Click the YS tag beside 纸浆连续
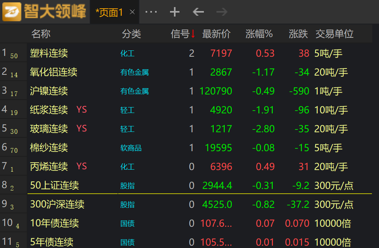 [x=81, y=109]
